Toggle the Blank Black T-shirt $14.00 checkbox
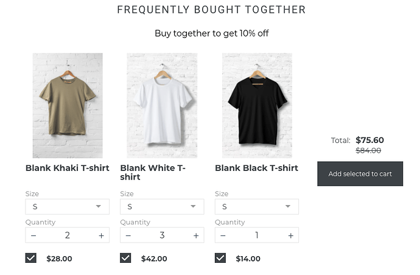 [220, 258]
